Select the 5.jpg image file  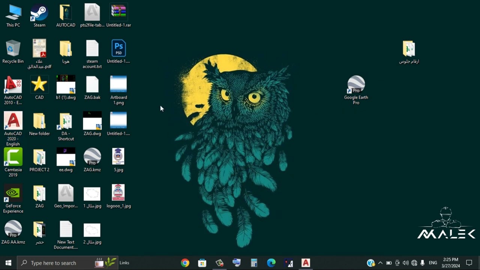pos(118,160)
